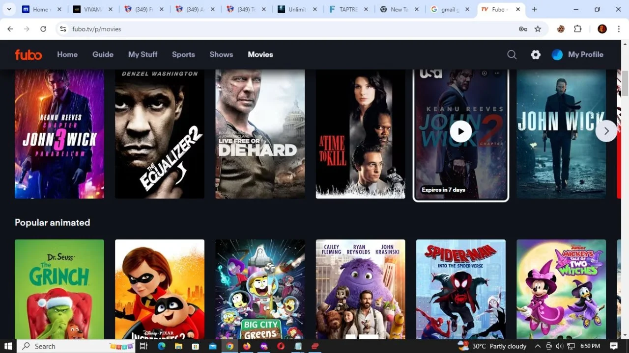Switch to the New Tab browser tab

point(400,9)
